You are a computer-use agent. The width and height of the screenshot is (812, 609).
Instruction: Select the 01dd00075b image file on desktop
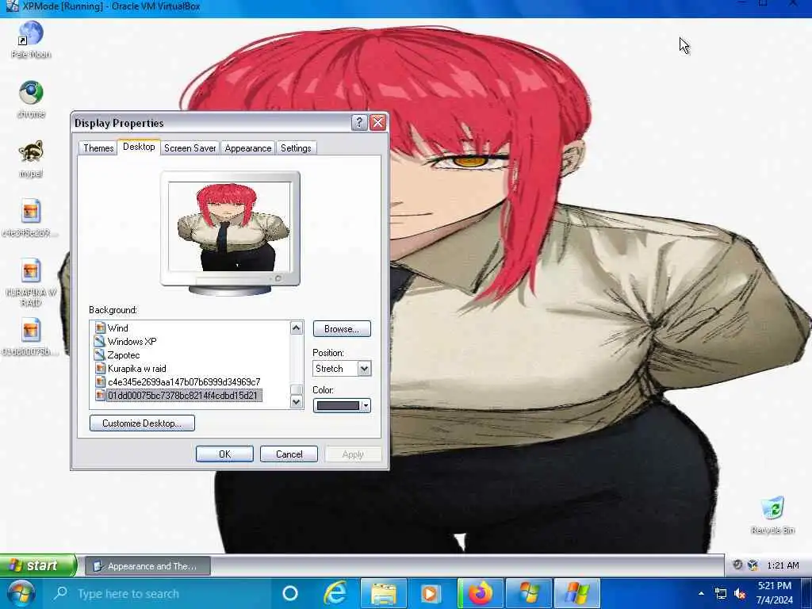(x=30, y=336)
